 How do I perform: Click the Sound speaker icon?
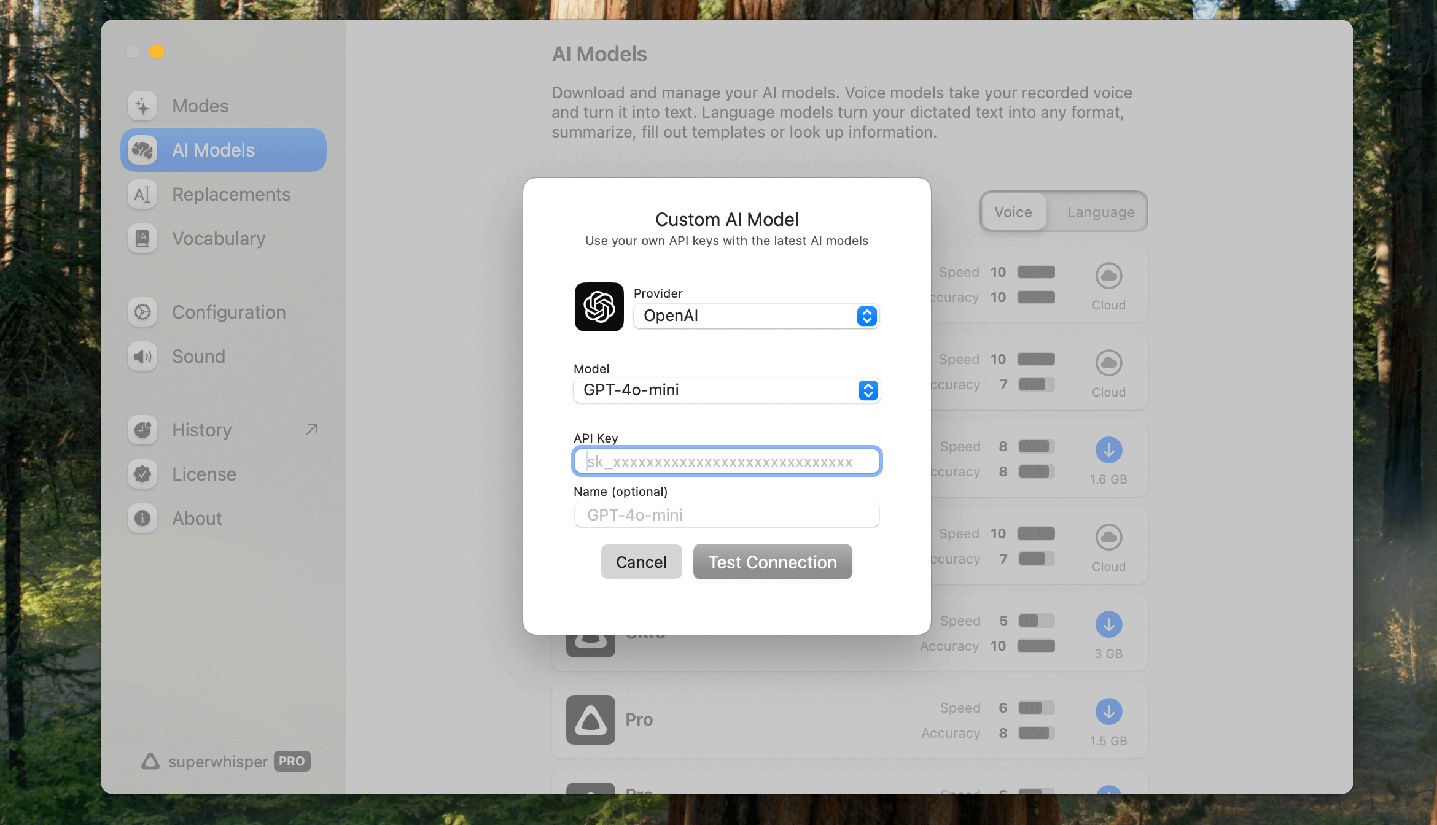click(142, 357)
